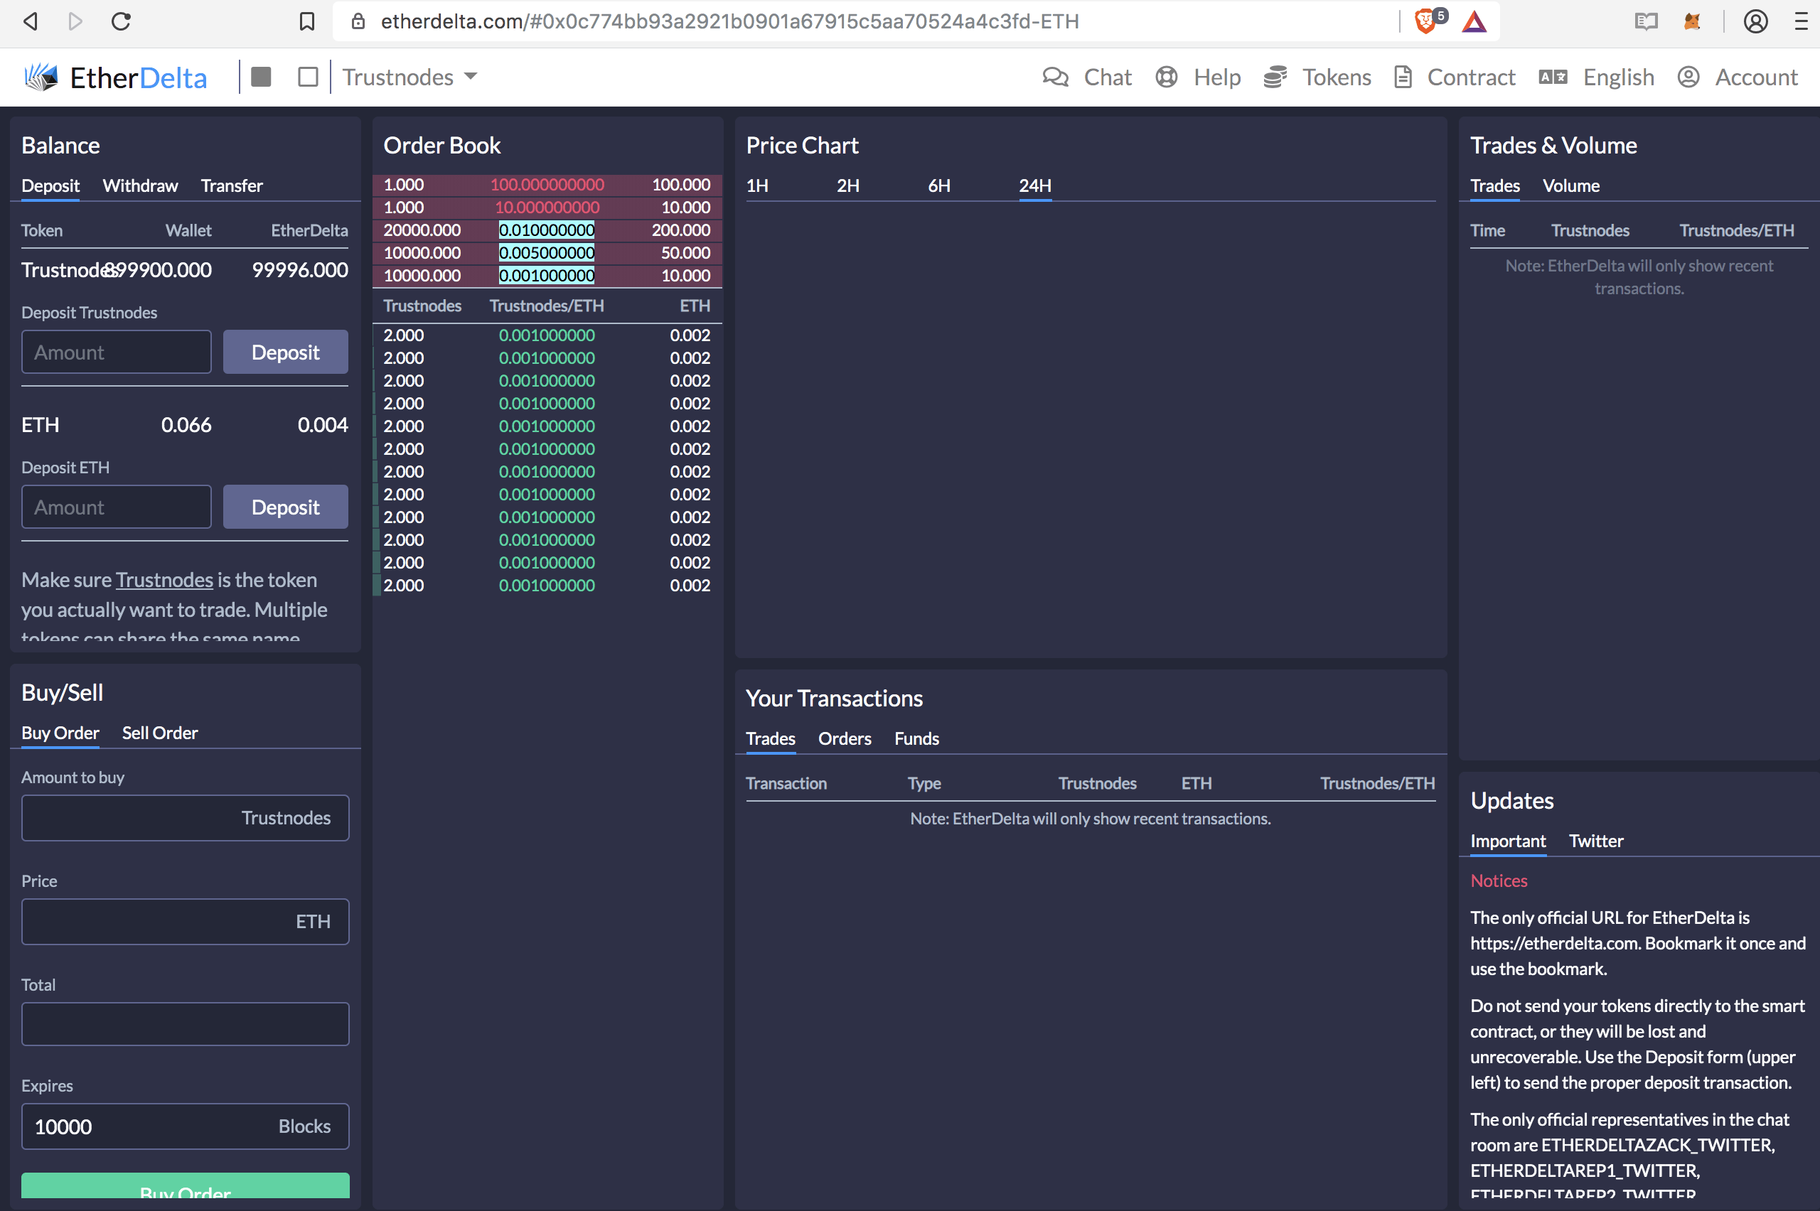Open Funds tab in Your Transactions
Screen dimensions: 1820x1211
[916, 738]
